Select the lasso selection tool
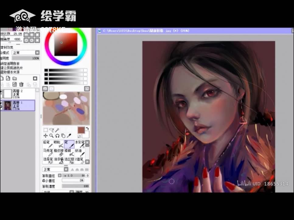This screenshot has height=220, width=294. pyautogui.click(x=51, y=130)
